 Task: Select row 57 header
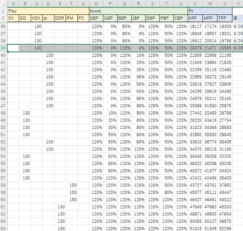(x=3, y=178)
